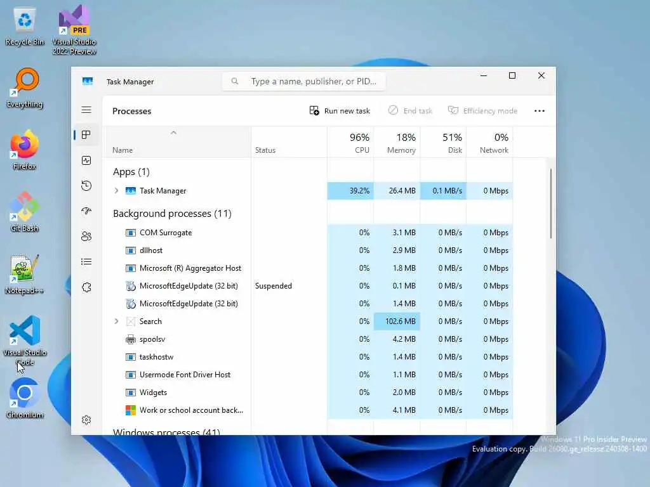Sort by the Memory column header

(397, 143)
